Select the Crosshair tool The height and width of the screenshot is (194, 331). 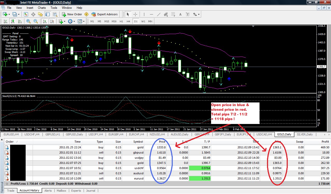(x=135, y=14)
